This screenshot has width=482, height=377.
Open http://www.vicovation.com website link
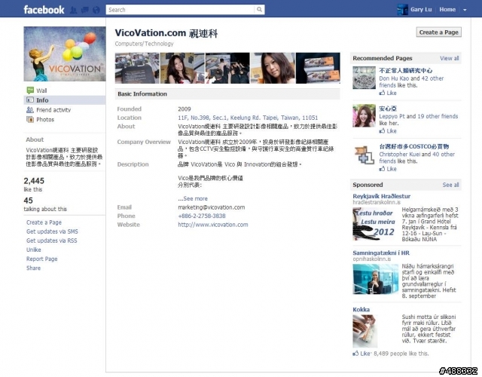coord(212,225)
